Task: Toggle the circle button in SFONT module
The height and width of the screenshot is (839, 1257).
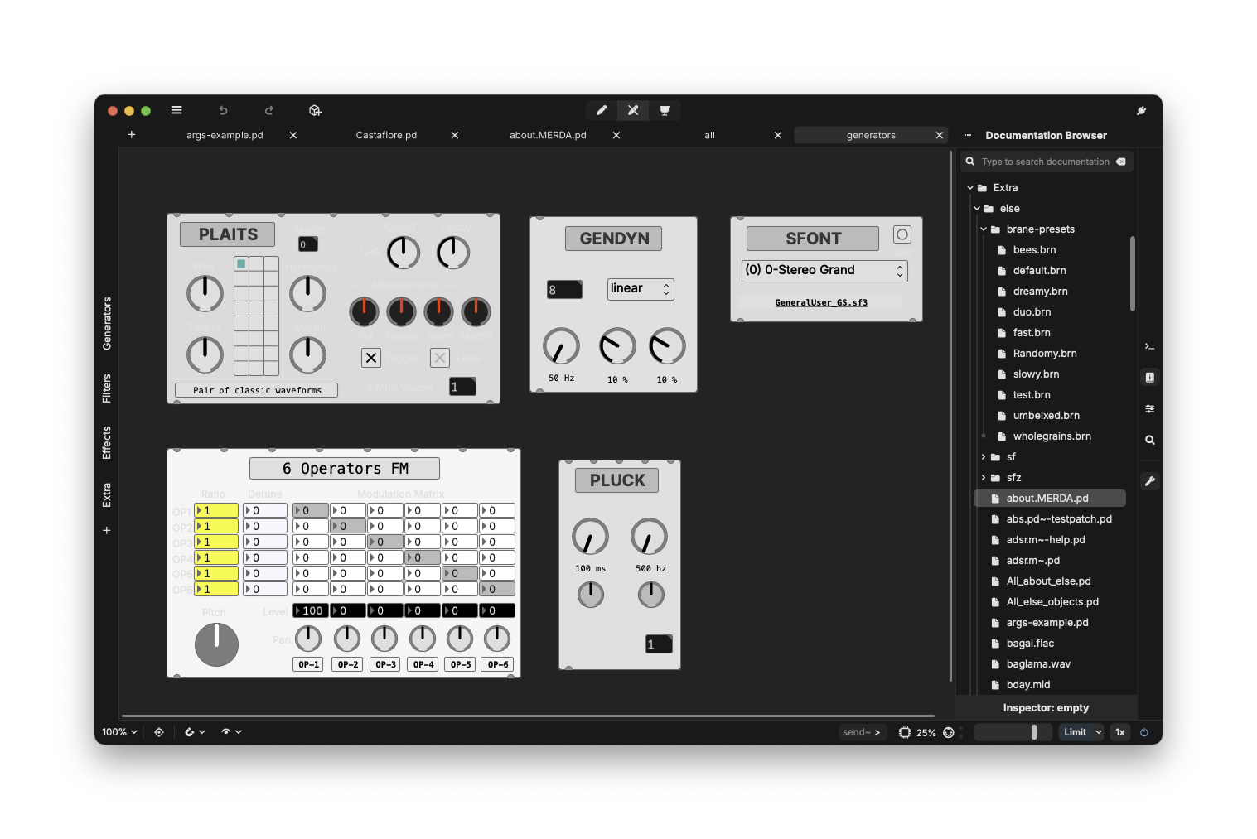Action: tap(902, 234)
